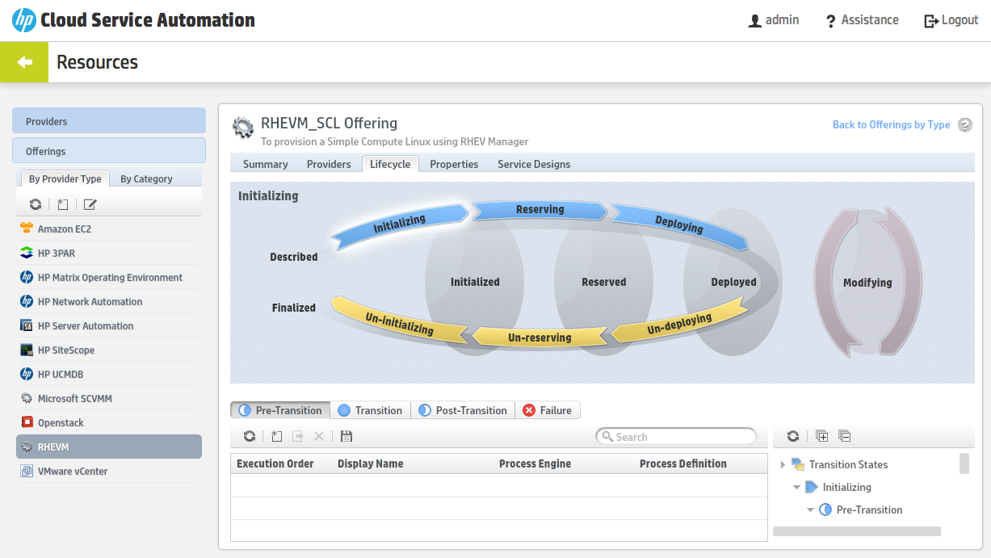Select the Modifying cycle in the diagram
Screen dimensions: 991x558
(x=867, y=282)
